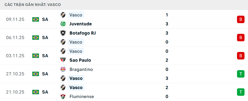Click green T badge for Fluminense match
The image size is (248, 101).
pyautogui.click(x=240, y=92)
